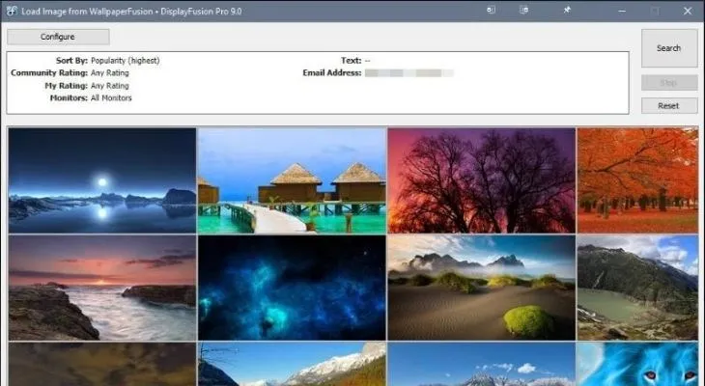Choose the snowy mountain peak wallpaper in bottom row
The height and width of the screenshot is (386, 705).
click(292, 364)
